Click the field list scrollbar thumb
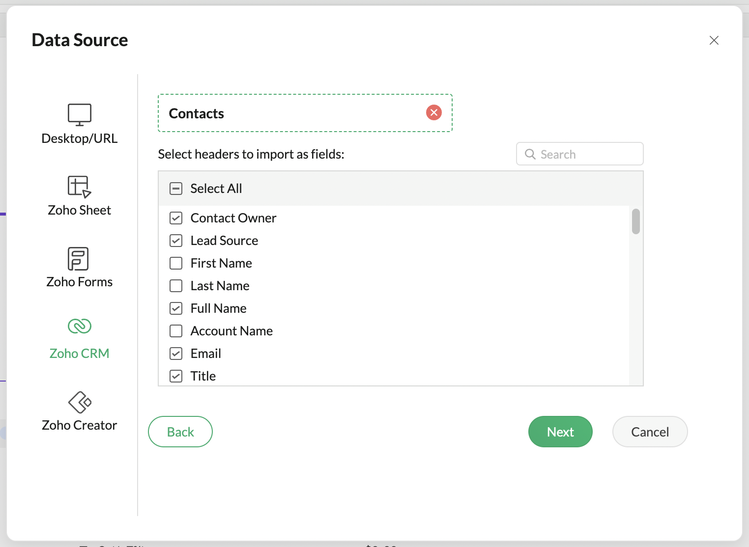This screenshot has width=749, height=547. tap(635, 221)
